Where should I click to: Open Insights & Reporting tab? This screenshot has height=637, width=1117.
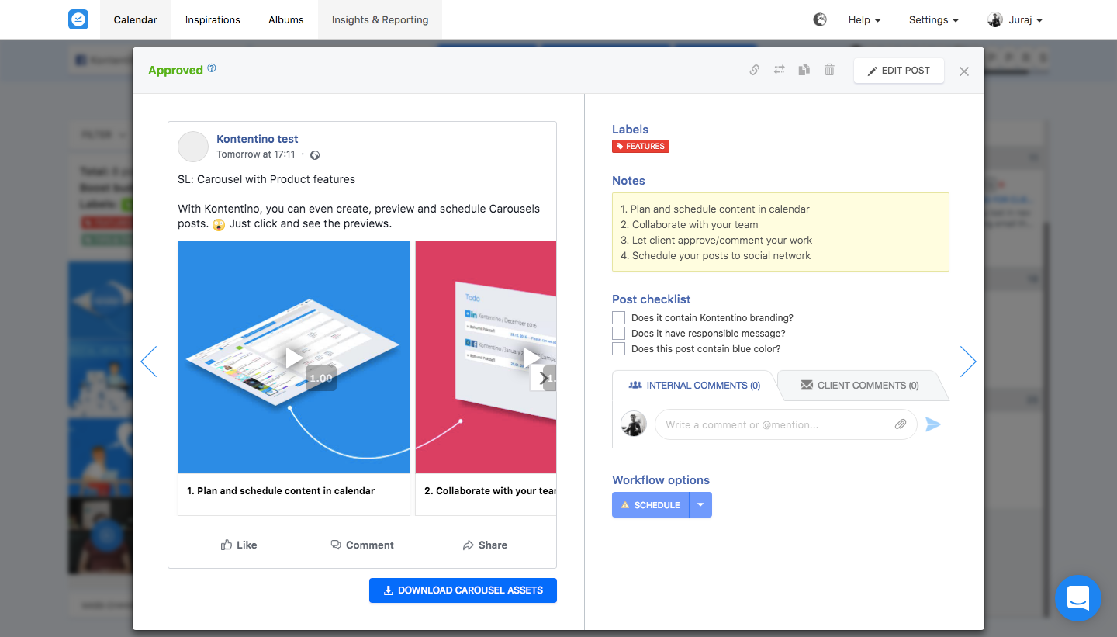coord(380,19)
